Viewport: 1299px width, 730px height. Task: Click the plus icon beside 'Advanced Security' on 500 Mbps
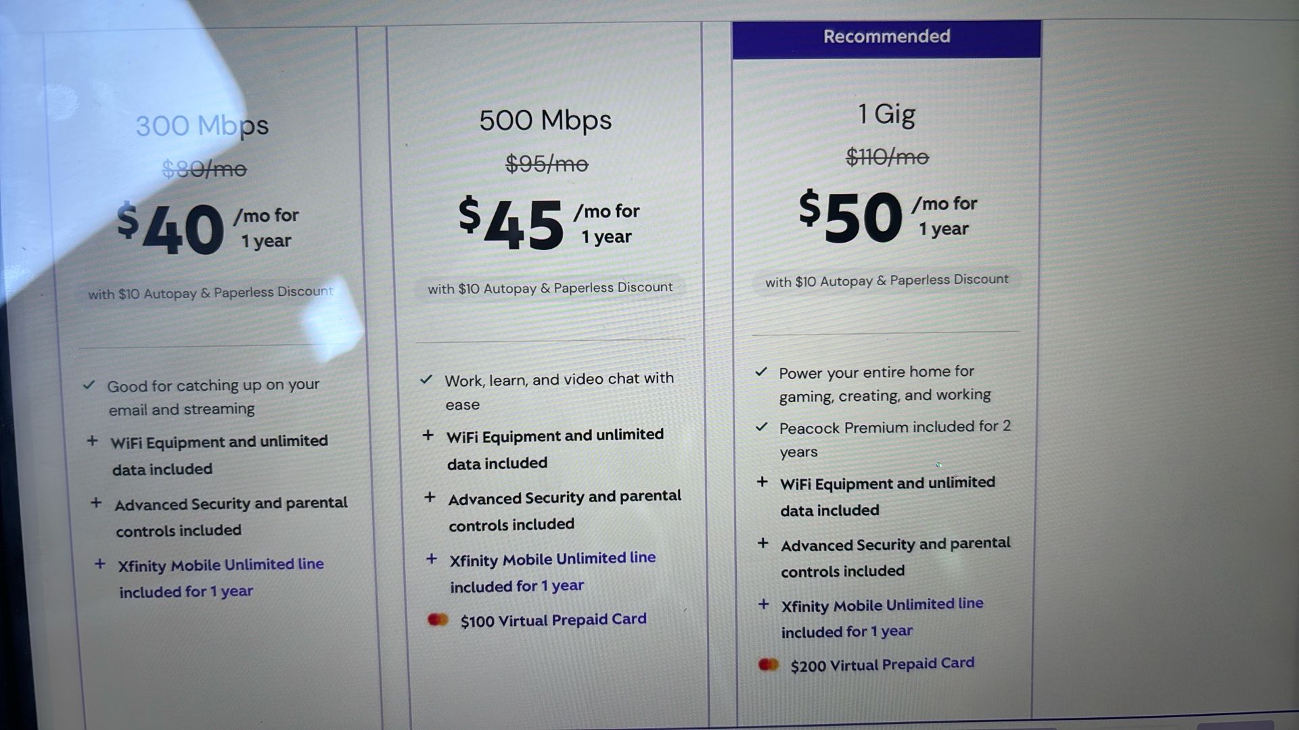430,496
